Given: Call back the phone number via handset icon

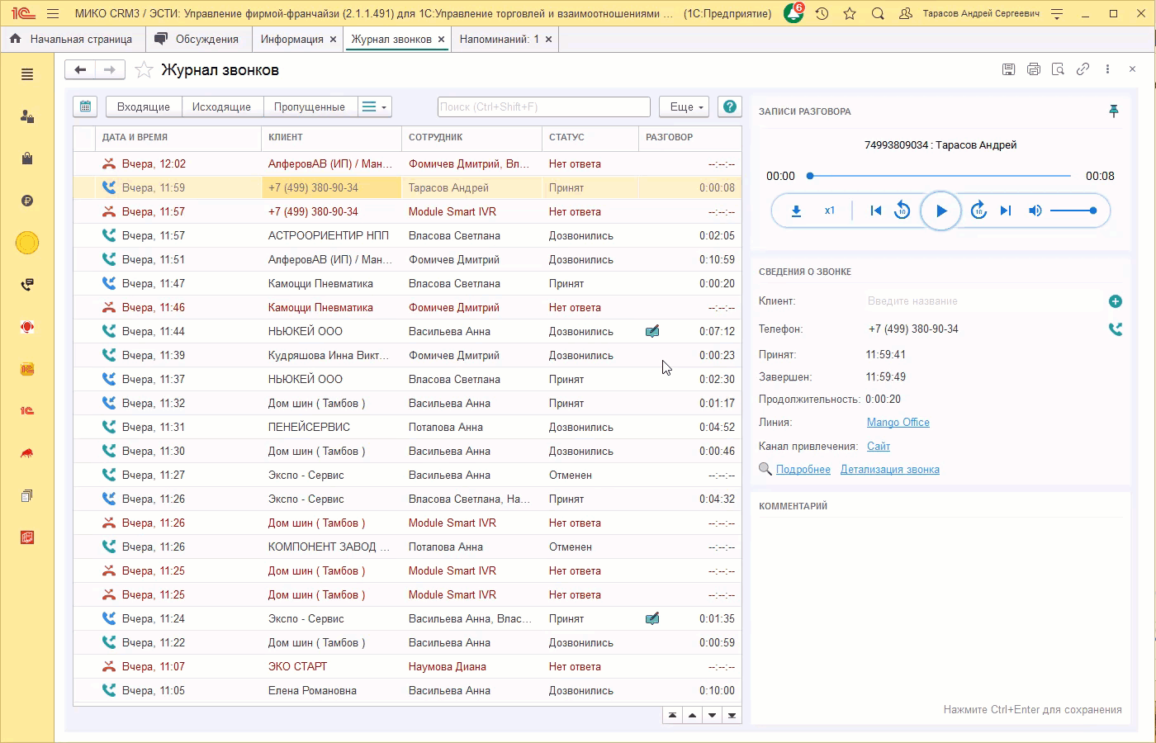Looking at the screenshot, I should [1115, 329].
